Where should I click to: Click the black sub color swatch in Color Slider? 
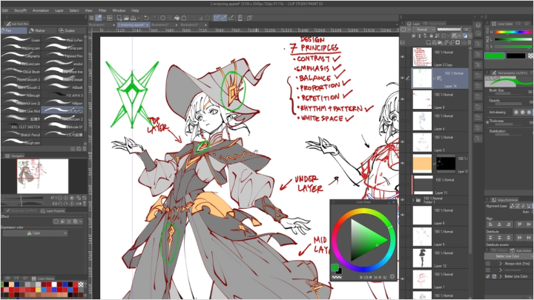[515, 56]
